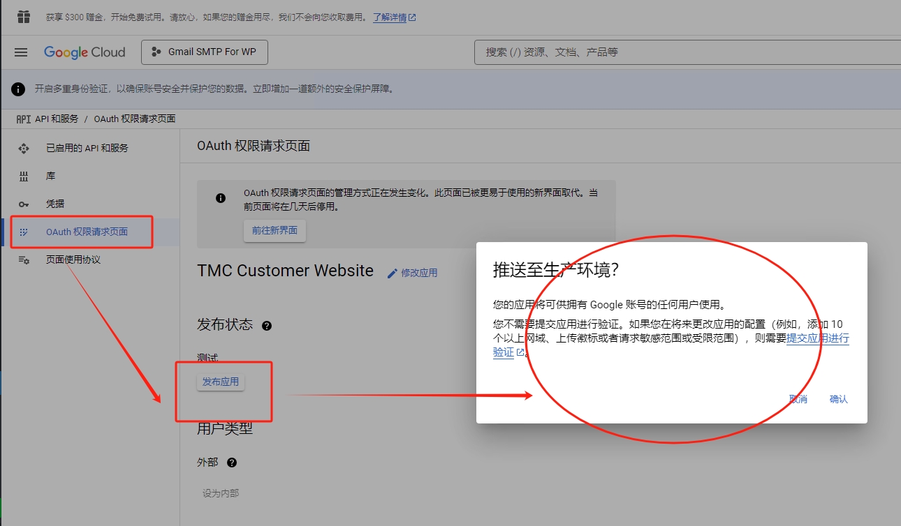Click the 修改应用 link
The image size is (901, 526).
[419, 273]
